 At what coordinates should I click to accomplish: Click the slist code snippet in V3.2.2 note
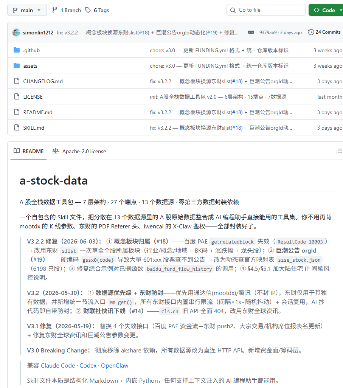click(x=69, y=251)
